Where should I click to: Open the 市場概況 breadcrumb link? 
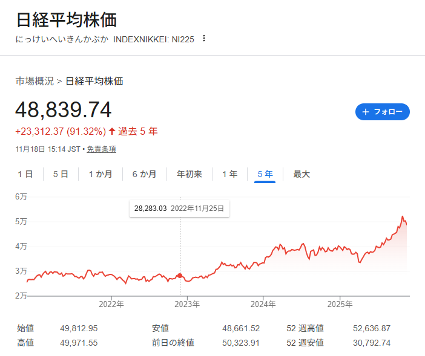pos(35,81)
